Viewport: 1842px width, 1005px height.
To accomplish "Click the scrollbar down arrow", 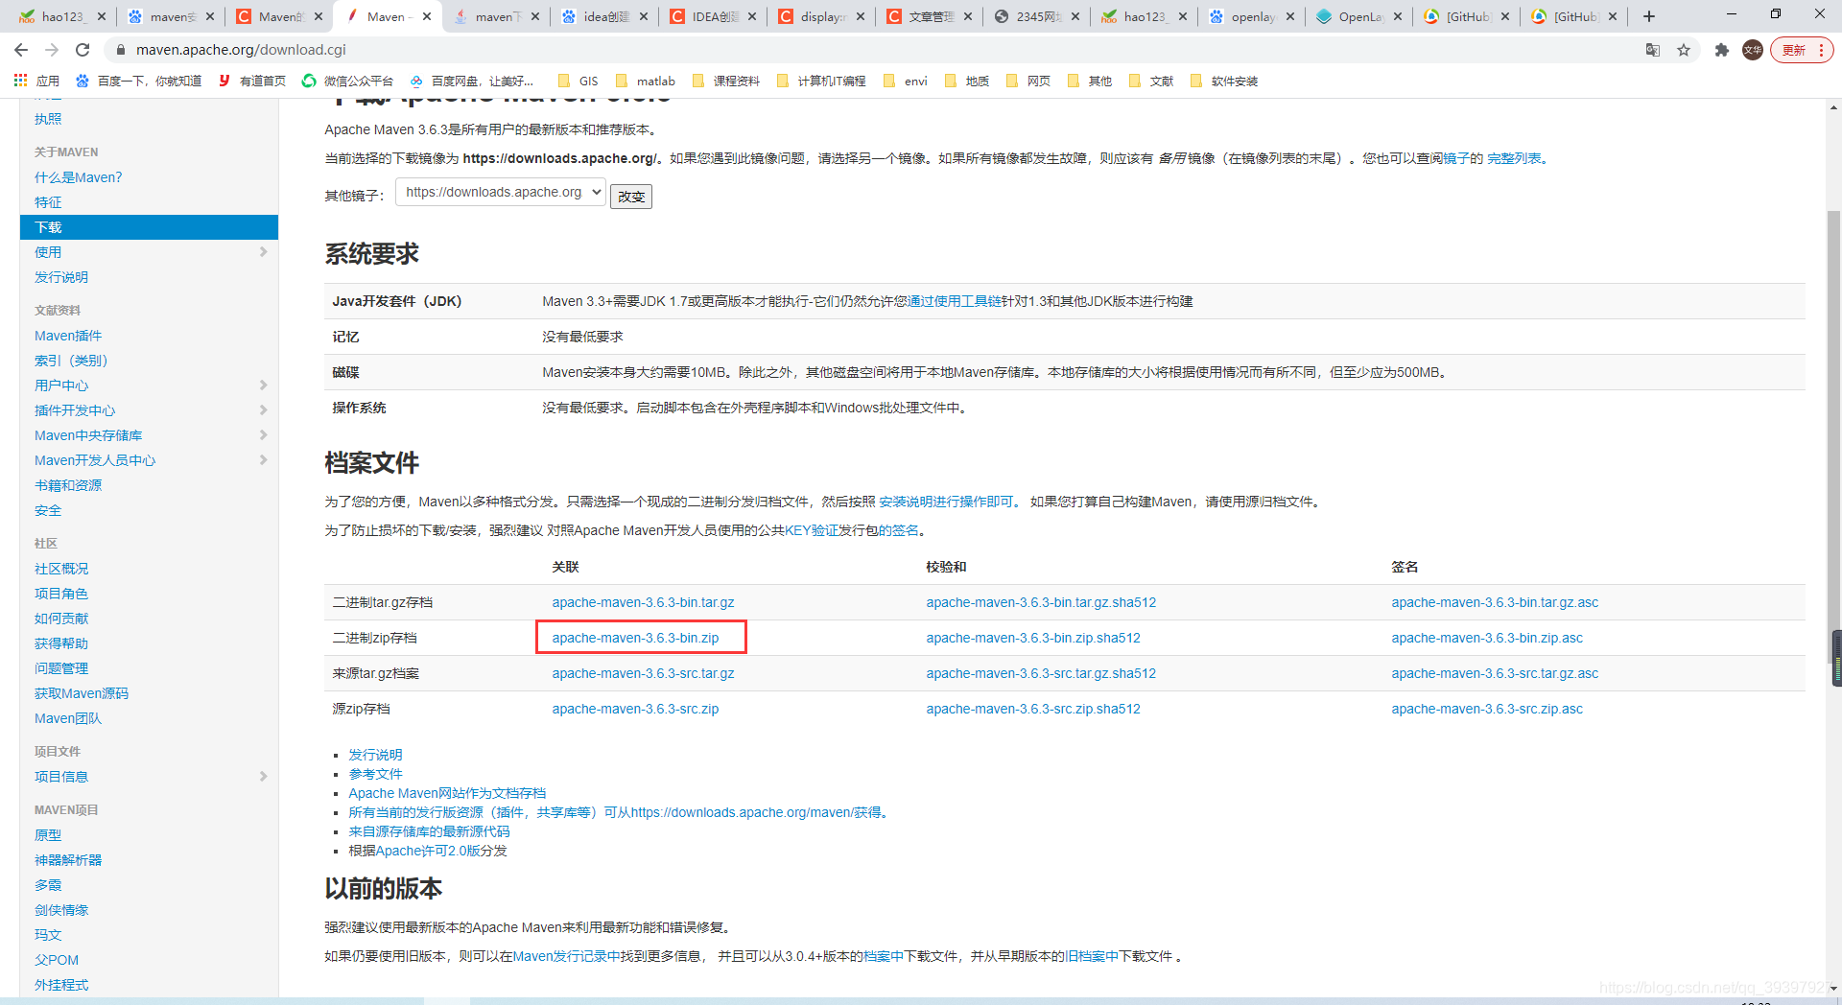I will [x=1833, y=989].
